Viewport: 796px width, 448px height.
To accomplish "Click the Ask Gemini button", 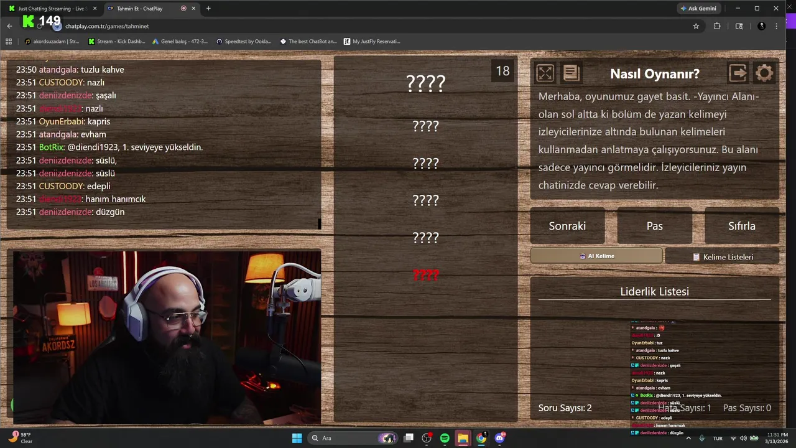I will pyautogui.click(x=698, y=9).
